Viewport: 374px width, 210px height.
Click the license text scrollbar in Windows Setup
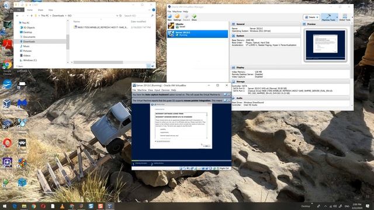coord(207,125)
